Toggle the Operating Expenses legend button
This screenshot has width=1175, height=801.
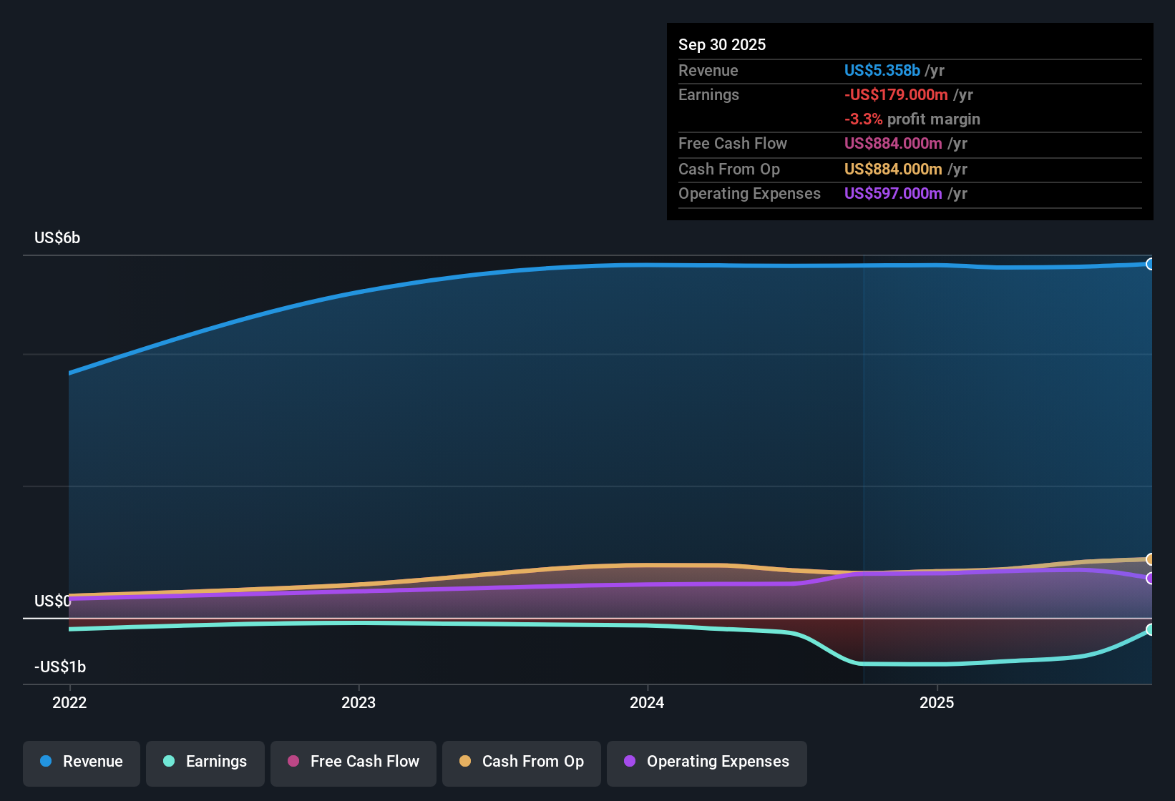(x=707, y=764)
